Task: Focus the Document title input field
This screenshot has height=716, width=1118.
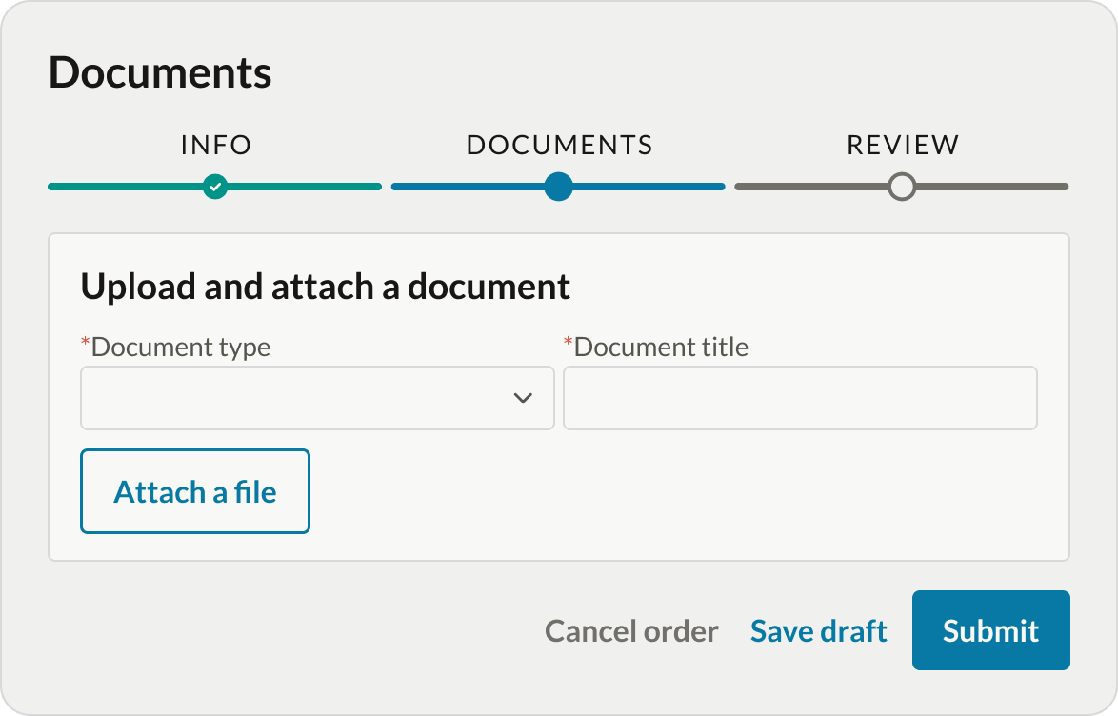Action: (x=800, y=398)
